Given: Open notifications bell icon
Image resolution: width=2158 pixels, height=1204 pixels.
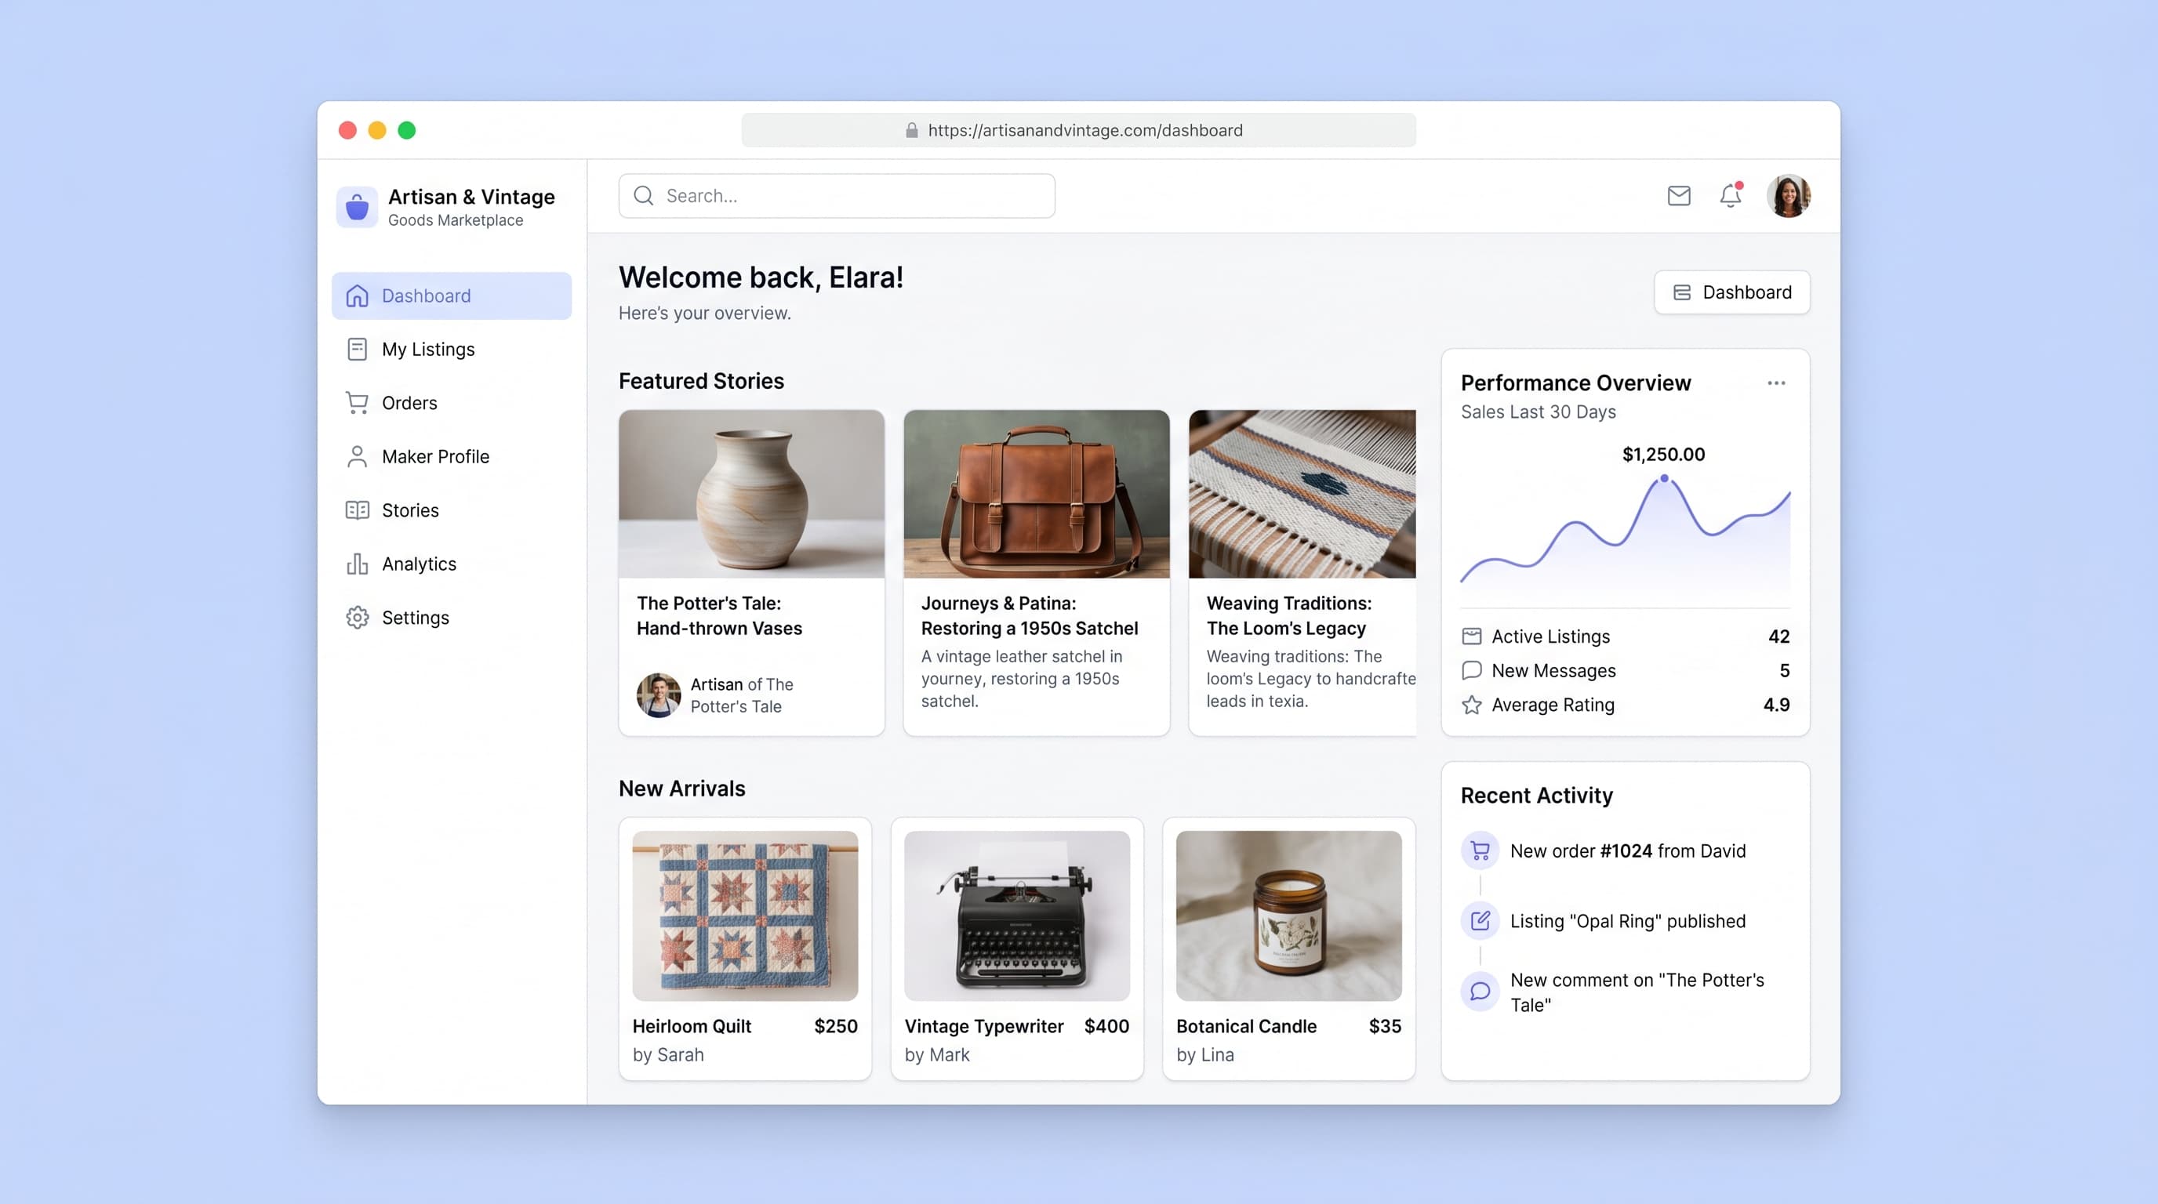Looking at the screenshot, I should [x=1731, y=195].
